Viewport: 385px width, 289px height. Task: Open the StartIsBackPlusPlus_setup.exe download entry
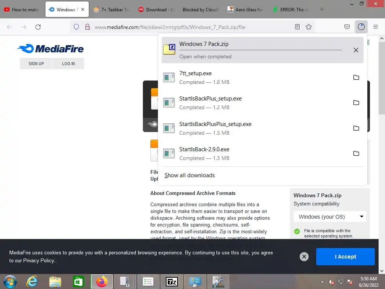[255, 128]
